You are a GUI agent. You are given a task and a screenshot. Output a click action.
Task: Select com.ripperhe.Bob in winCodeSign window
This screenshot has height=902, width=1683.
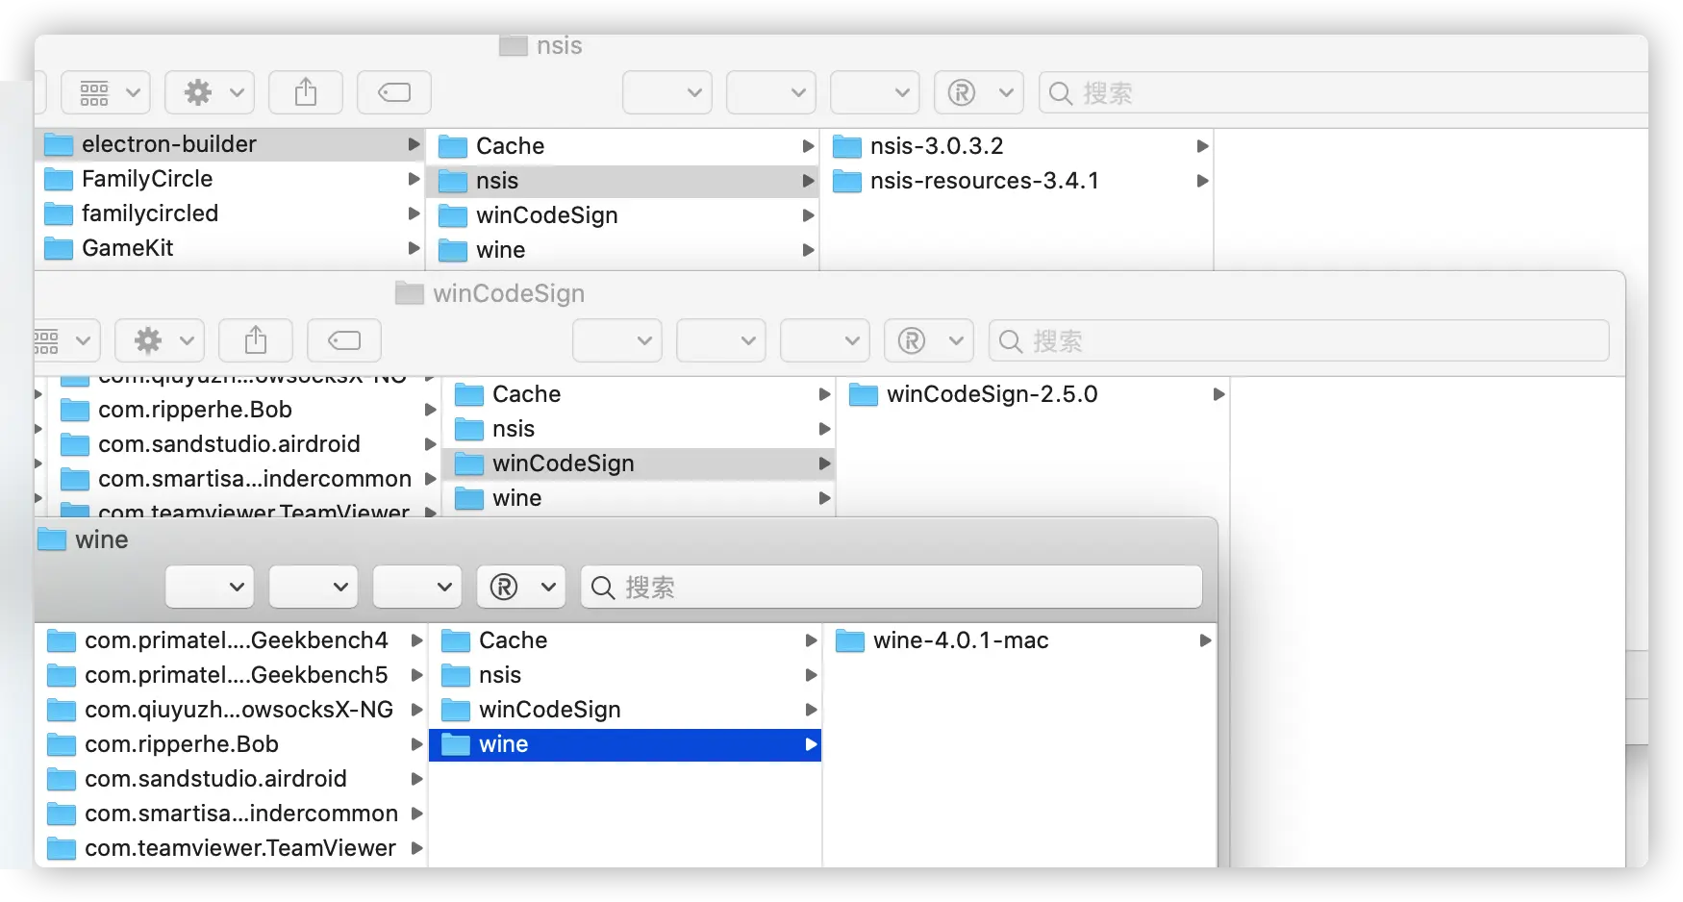pos(195,410)
